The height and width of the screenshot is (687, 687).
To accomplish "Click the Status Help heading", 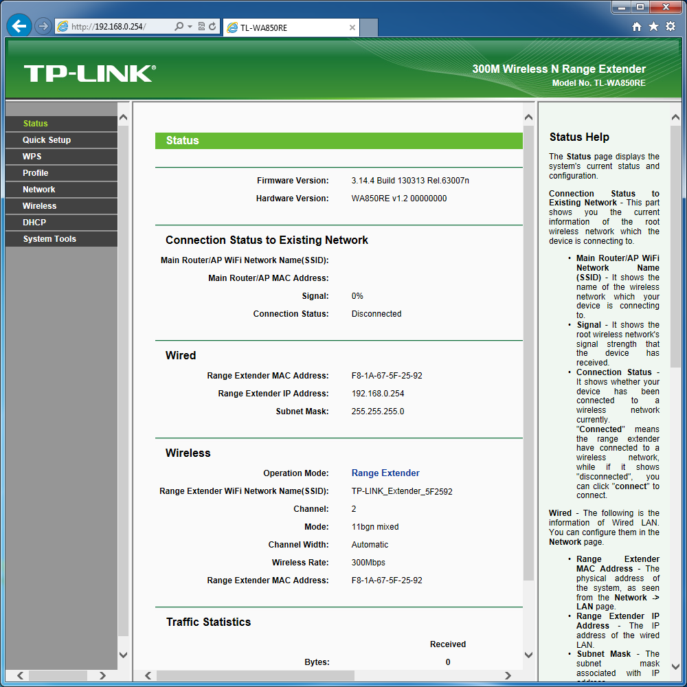I will point(579,137).
